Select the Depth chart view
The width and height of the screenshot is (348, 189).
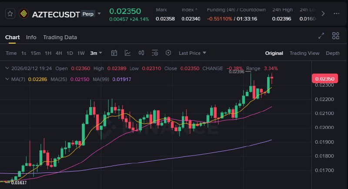(333, 53)
